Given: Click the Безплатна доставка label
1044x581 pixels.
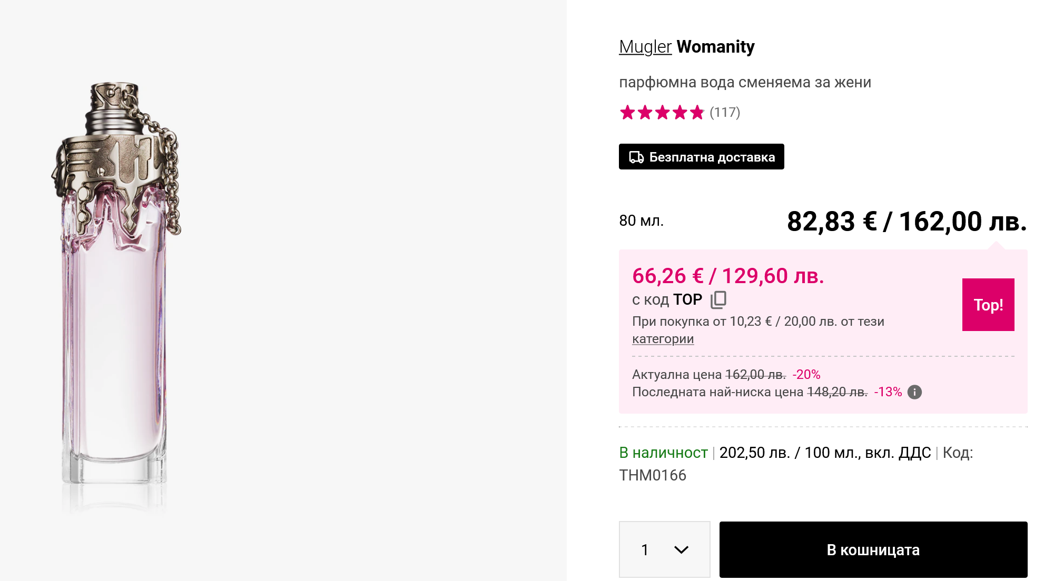Looking at the screenshot, I should [x=712, y=157].
